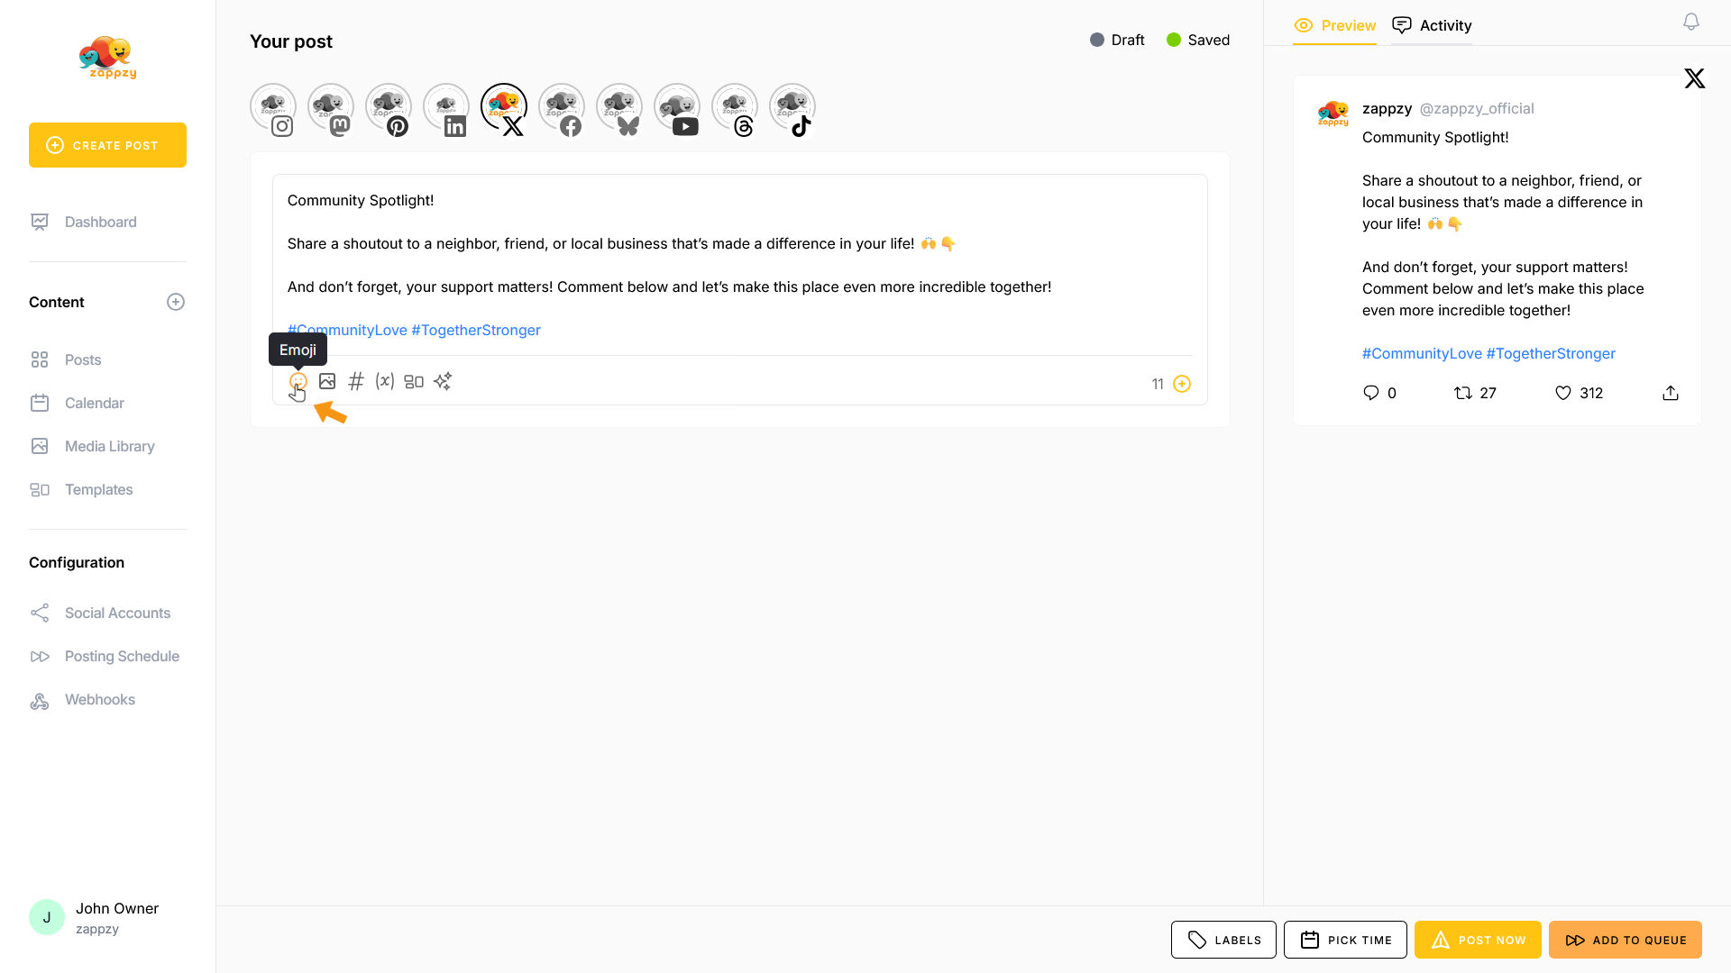Click the yellow plus next to character count
Screen dimensions: 1731x973
click(x=1182, y=384)
